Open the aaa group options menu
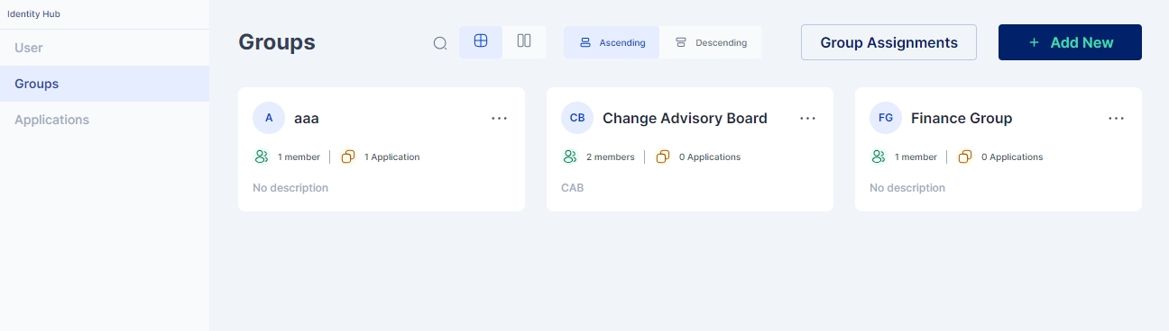Image resolution: width=1169 pixels, height=331 pixels. [x=500, y=118]
